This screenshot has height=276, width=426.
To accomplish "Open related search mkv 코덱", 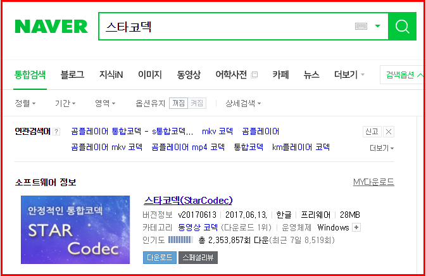I will point(217,132).
